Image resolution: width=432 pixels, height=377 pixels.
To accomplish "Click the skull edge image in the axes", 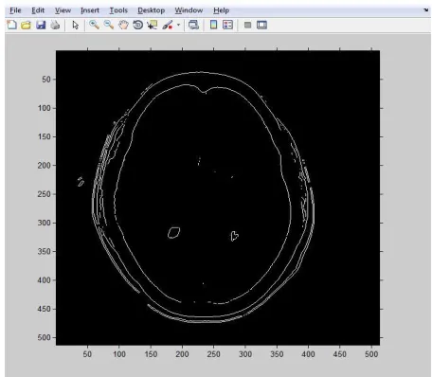I will click(x=218, y=197).
